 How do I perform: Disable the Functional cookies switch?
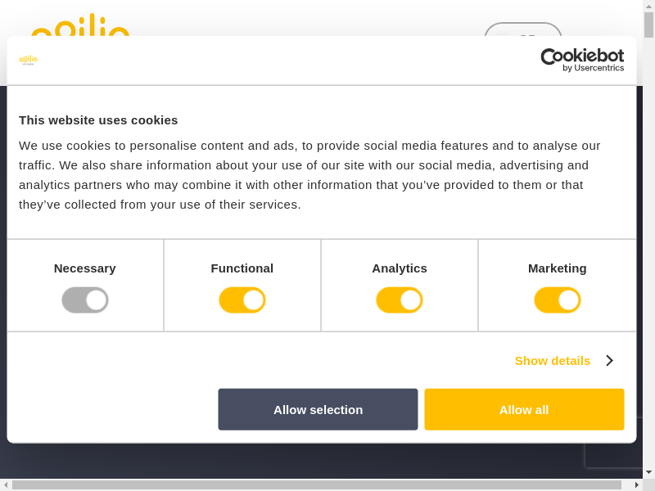pyautogui.click(x=242, y=300)
